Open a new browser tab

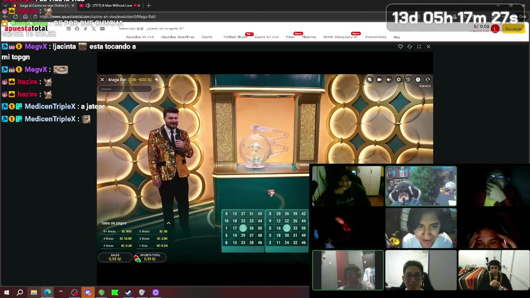(x=149, y=5)
